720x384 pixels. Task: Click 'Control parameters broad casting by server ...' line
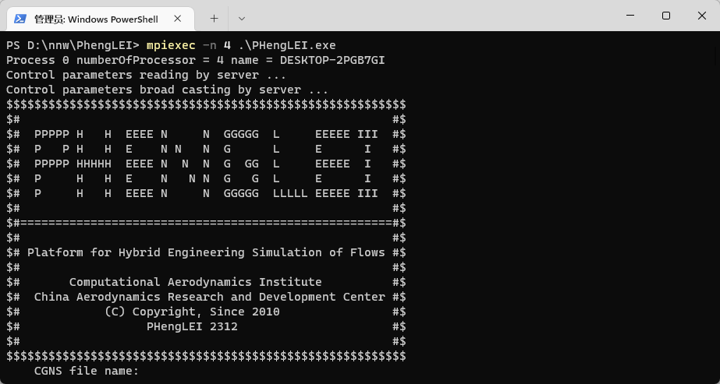167,90
